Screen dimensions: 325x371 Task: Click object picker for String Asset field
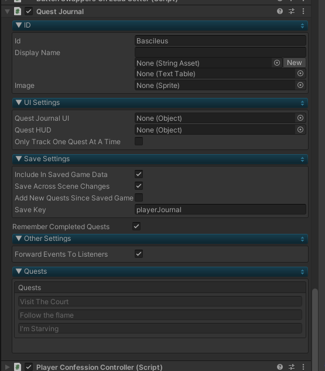tap(277, 63)
